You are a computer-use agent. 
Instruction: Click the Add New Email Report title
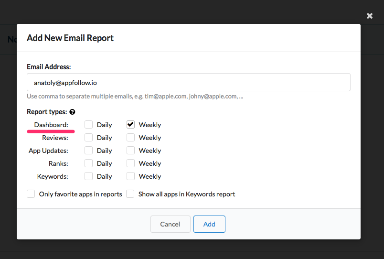70,38
